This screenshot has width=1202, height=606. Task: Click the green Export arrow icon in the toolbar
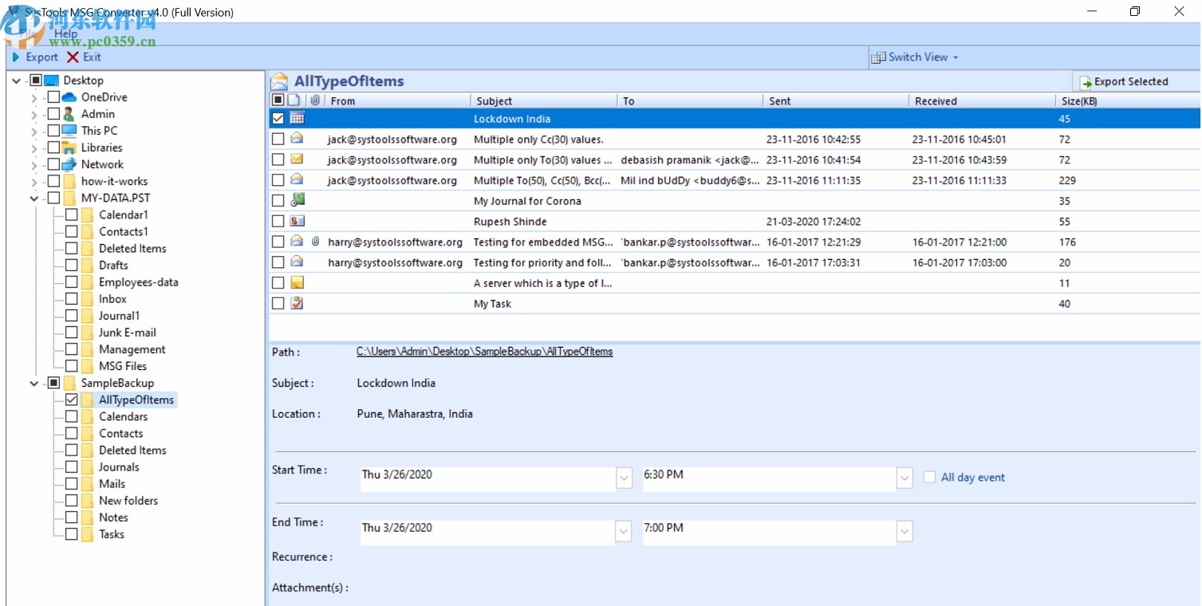[x=15, y=57]
